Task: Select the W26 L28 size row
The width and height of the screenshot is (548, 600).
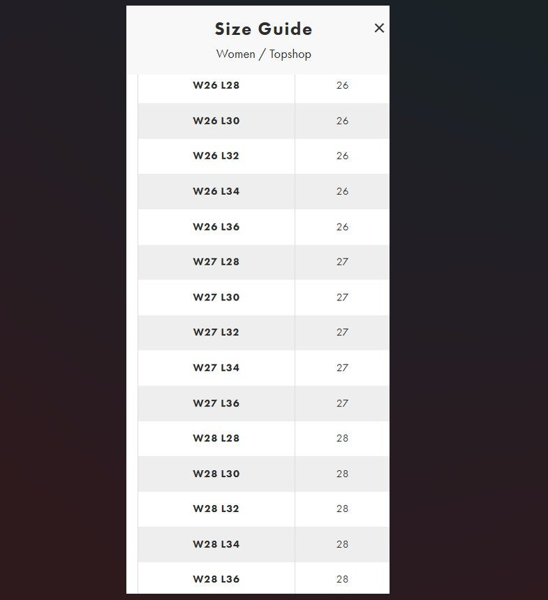Action: click(x=216, y=86)
